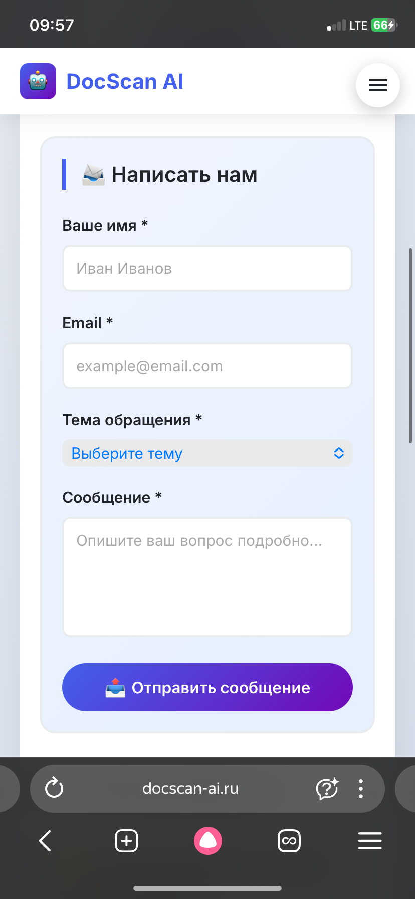415x899 pixels.
Task: Tap the docscan-ai.ru address bar
Action: click(x=190, y=788)
